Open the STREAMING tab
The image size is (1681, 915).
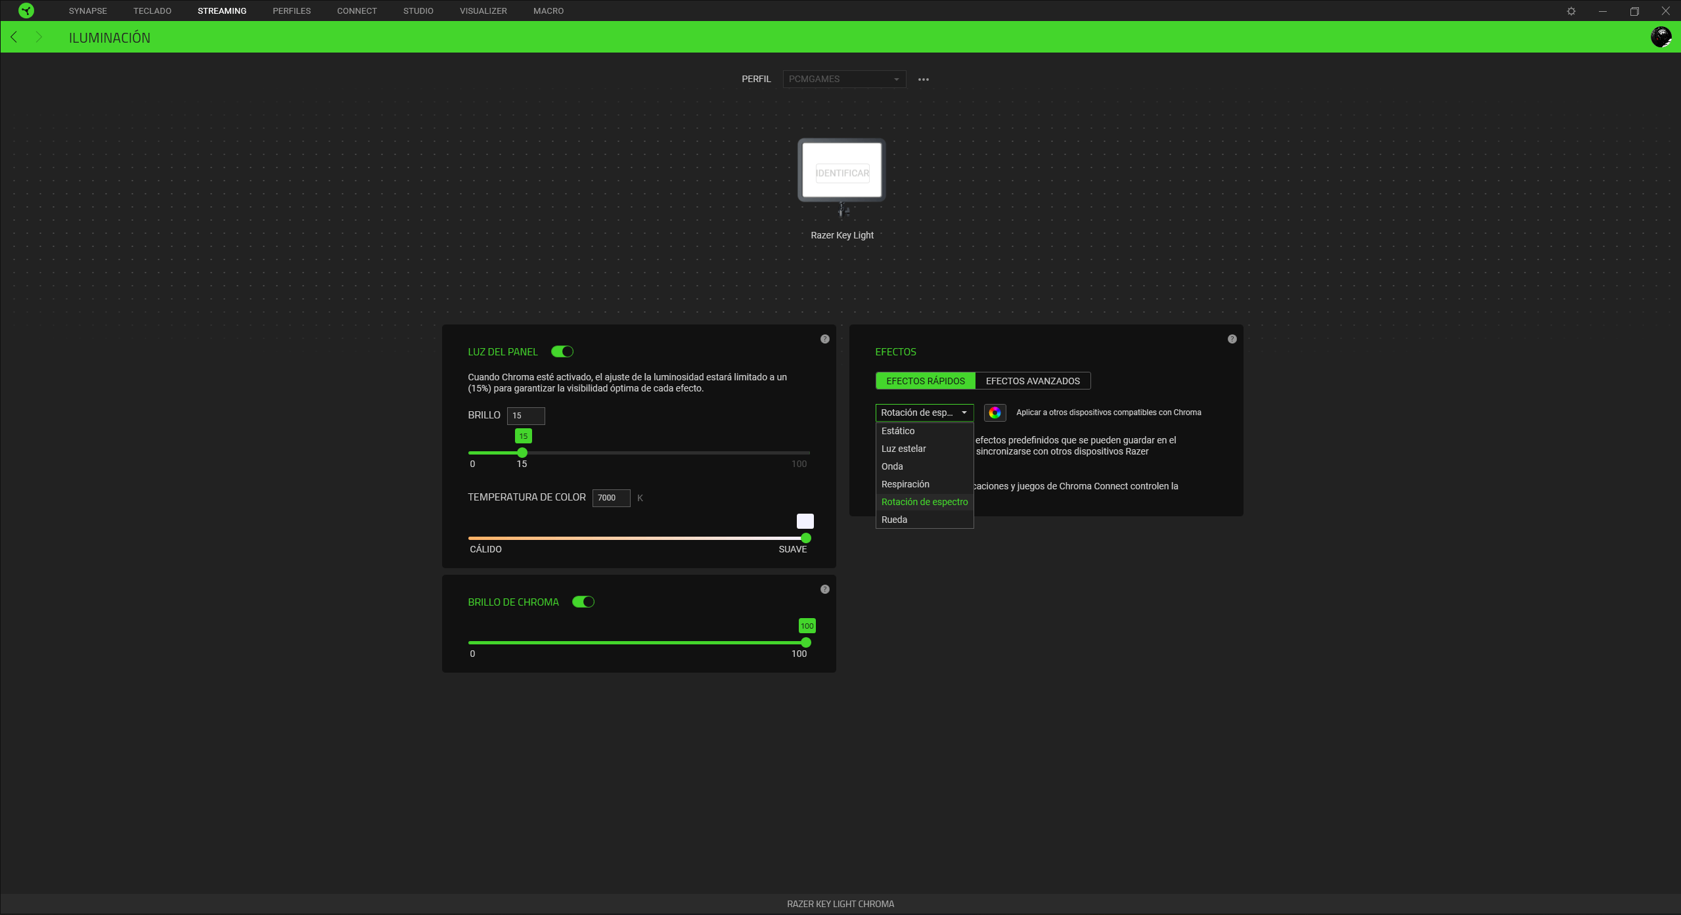222,11
